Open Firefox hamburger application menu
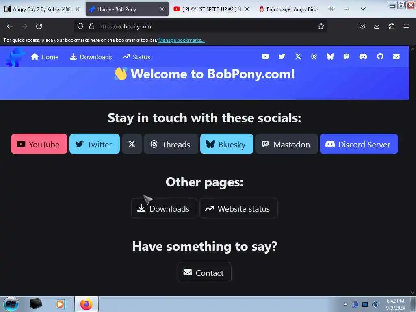This screenshot has height=312, width=416. (406, 26)
